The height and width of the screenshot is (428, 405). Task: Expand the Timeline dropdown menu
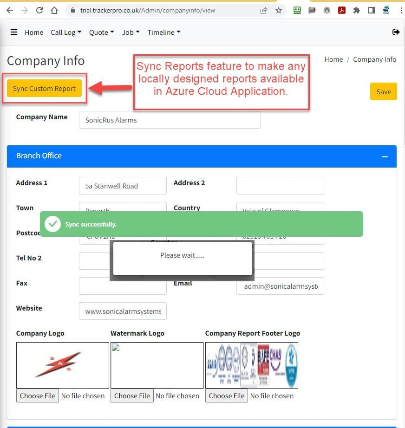[164, 32]
